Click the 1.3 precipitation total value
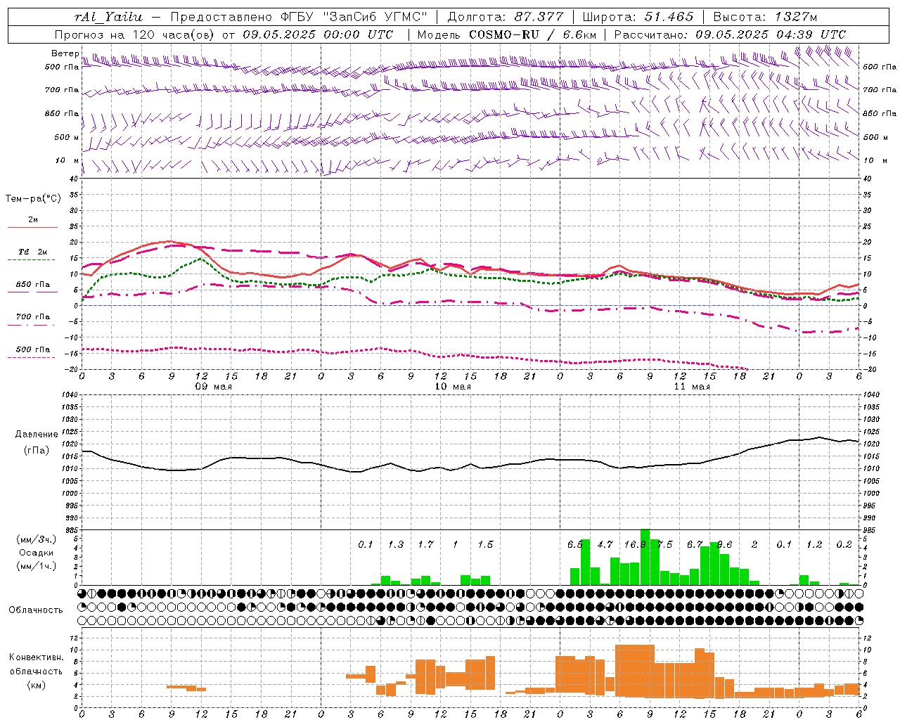900x720 pixels. pyautogui.click(x=396, y=544)
